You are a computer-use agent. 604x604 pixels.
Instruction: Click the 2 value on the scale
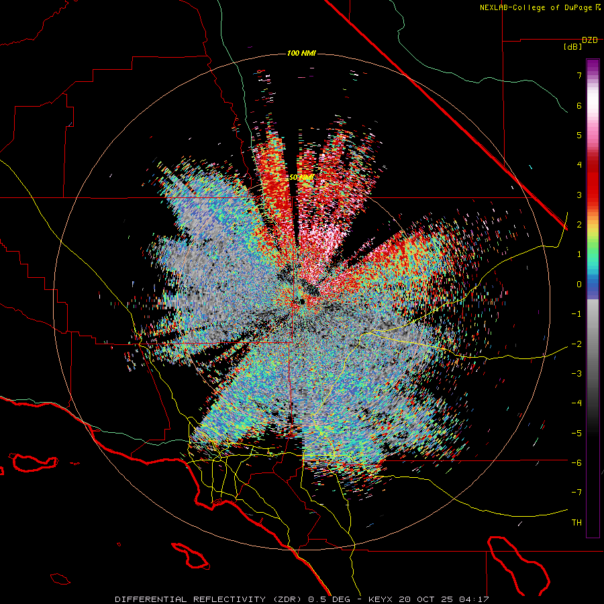tap(579, 225)
